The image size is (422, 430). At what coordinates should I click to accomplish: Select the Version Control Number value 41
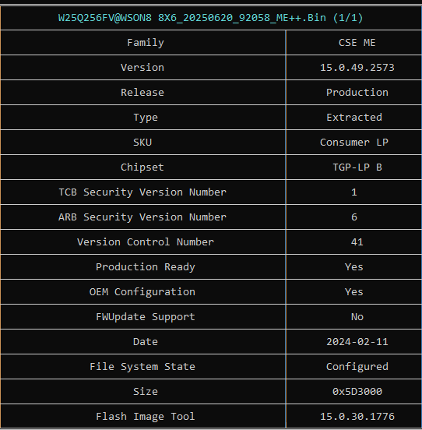tap(357, 242)
